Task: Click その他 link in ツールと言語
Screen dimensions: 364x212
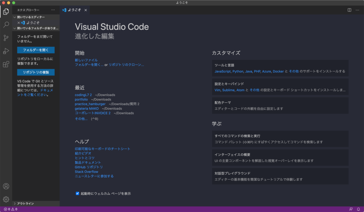Action: pos(294,71)
